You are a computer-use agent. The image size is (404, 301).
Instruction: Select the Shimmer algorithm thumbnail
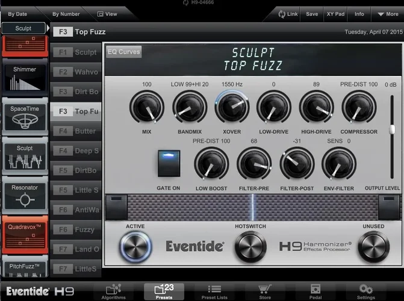25,77
